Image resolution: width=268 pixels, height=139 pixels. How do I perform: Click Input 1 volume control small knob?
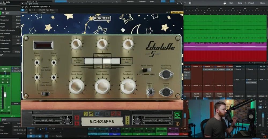[37, 77]
